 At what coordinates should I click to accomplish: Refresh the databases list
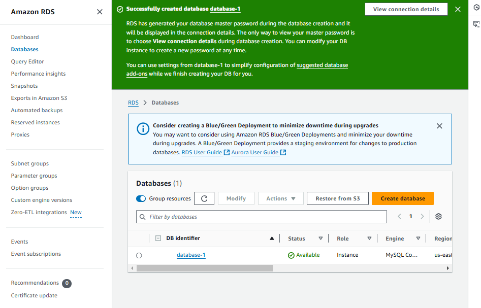(x=204, y=198)
